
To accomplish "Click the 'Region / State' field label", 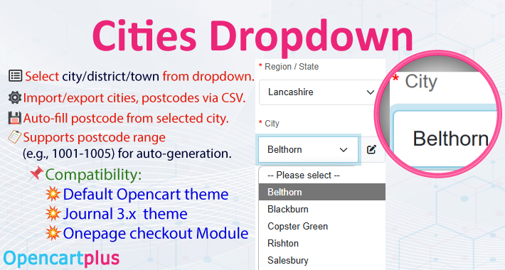I will 292,67.
